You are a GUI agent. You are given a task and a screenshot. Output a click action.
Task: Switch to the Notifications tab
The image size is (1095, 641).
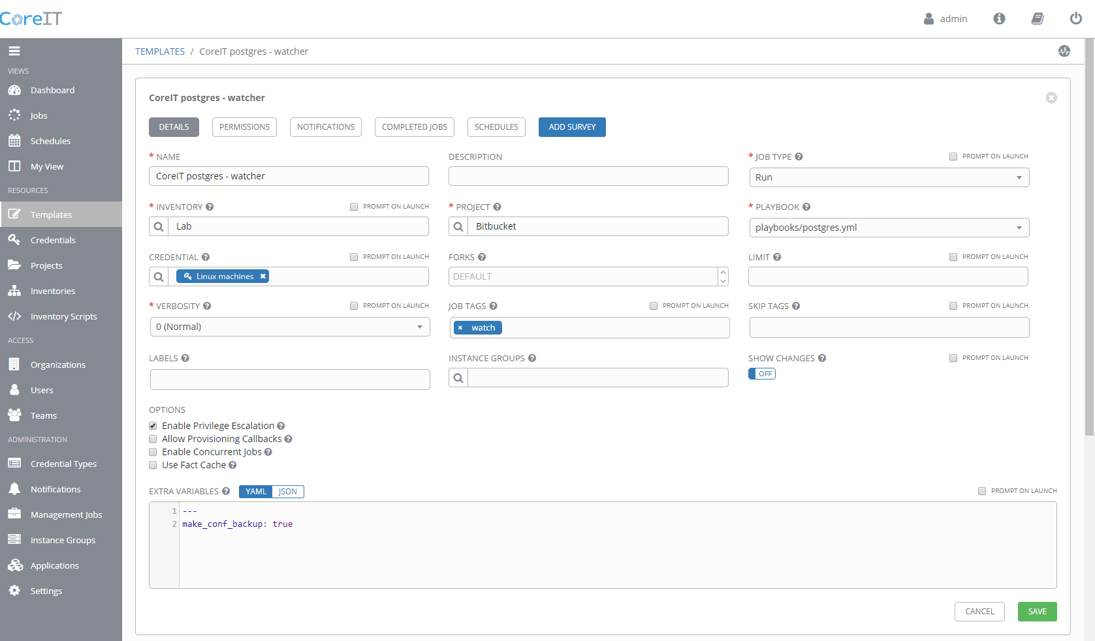tap(326, 127)
